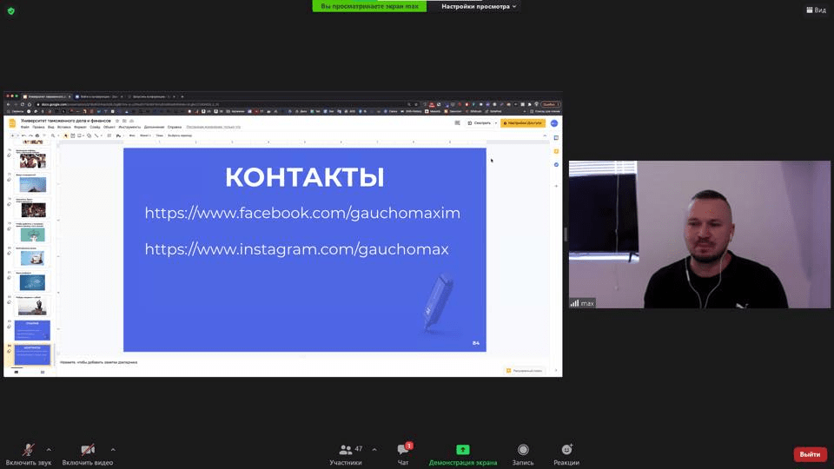
Task: Open the Дополнения menu in Google Slides
Action: click(x=155, y=127)
